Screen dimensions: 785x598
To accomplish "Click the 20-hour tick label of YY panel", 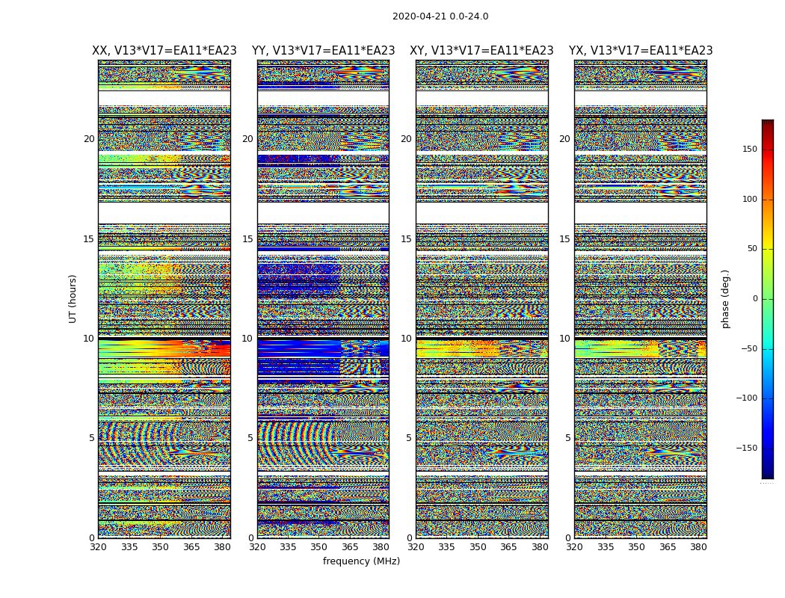I will point(247,139).
